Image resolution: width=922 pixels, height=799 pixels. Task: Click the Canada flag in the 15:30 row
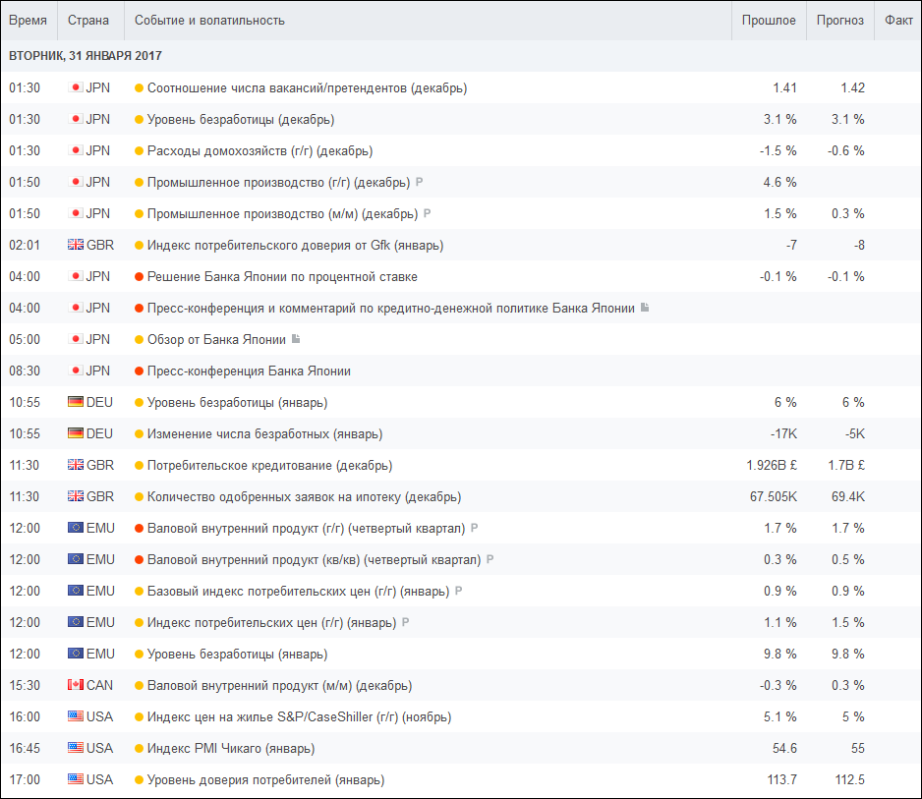(x=76, y=685)
